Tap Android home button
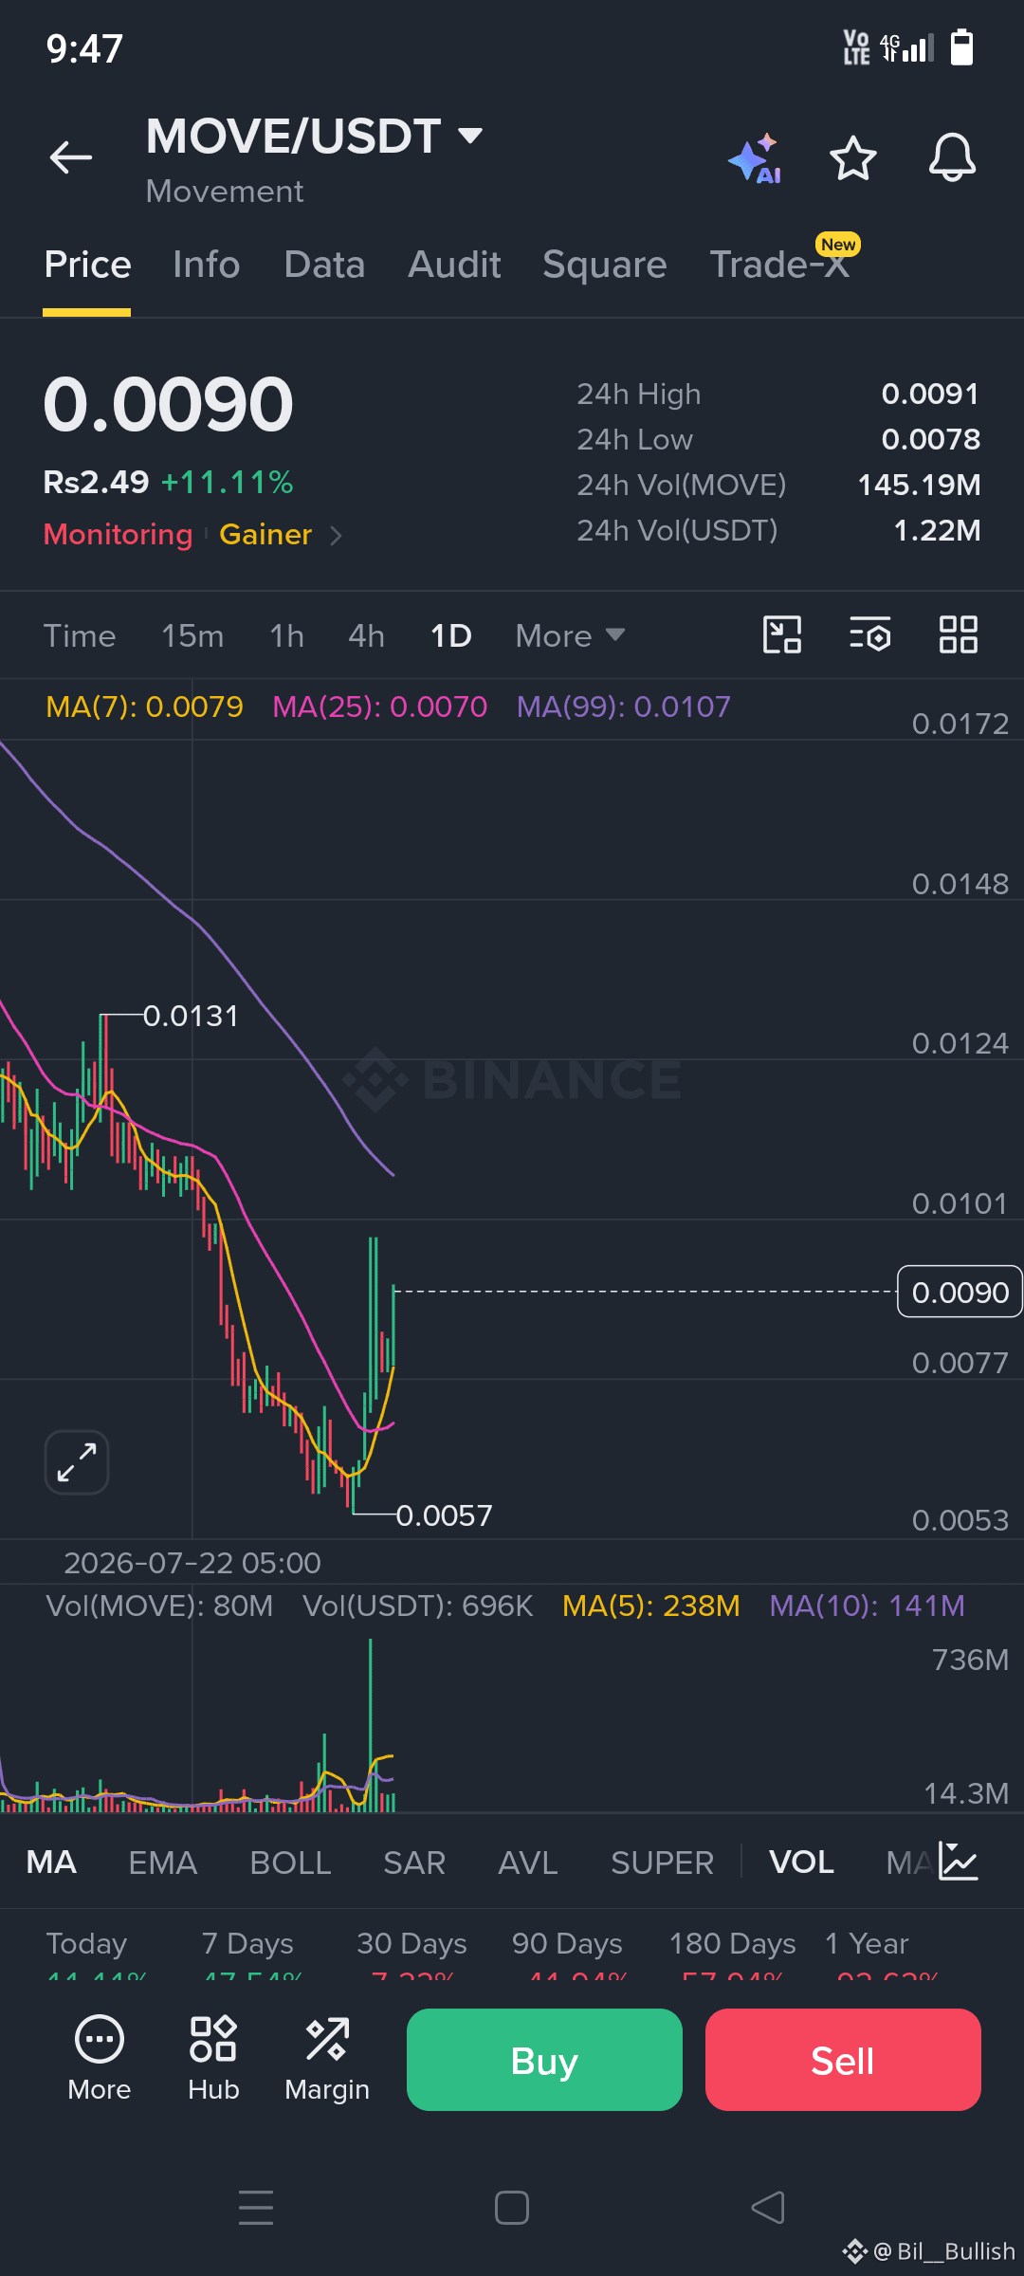Screen dimensions: 1024x2276 [512, 2208]
